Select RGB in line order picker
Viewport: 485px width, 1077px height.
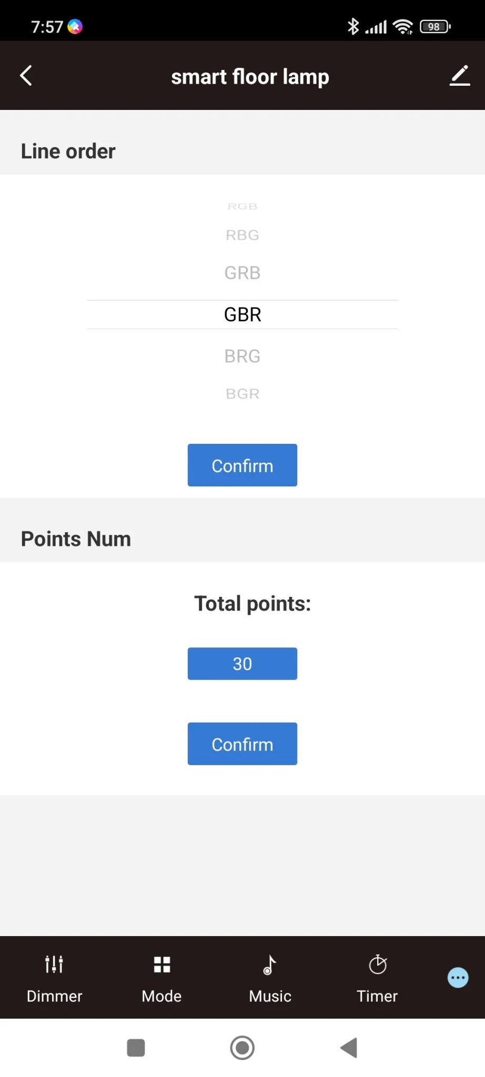click(242, 206)
